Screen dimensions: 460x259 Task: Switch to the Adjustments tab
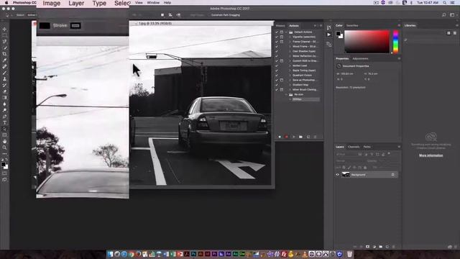(360, 59)
